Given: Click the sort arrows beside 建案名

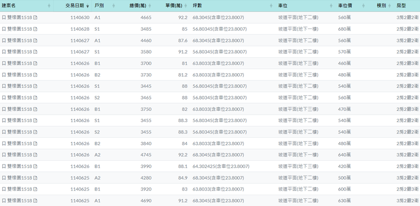Looking at the screenshot, I should pyautogui.click(x=49, y=6).
